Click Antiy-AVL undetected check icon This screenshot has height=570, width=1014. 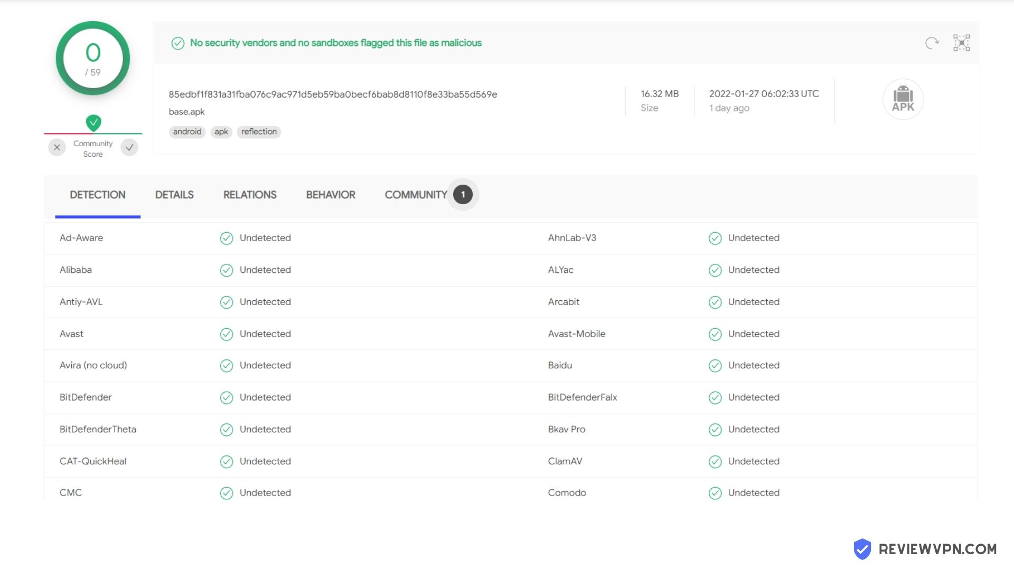point(227,302)
